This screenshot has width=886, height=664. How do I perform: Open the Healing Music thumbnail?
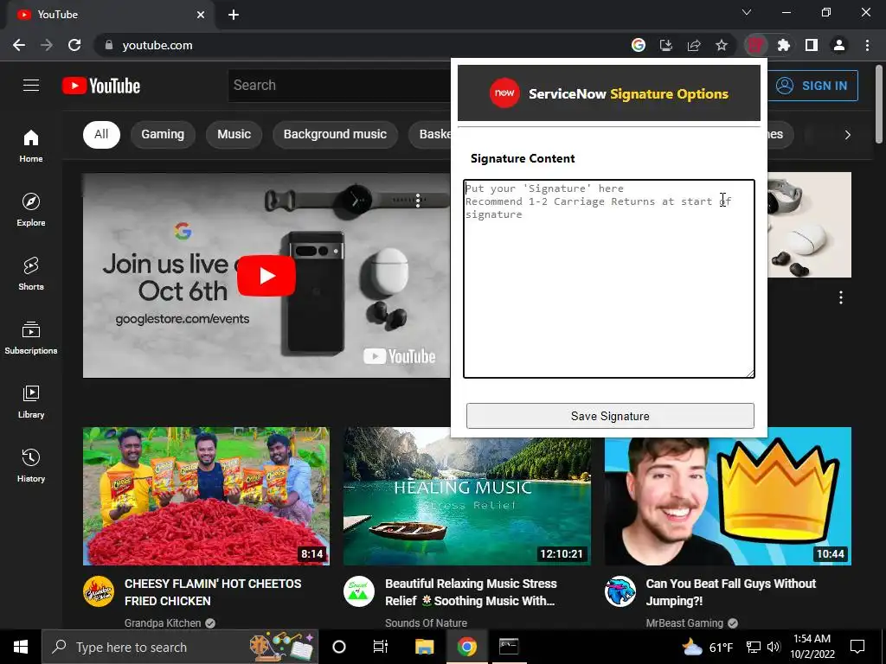tap(467, 496)
